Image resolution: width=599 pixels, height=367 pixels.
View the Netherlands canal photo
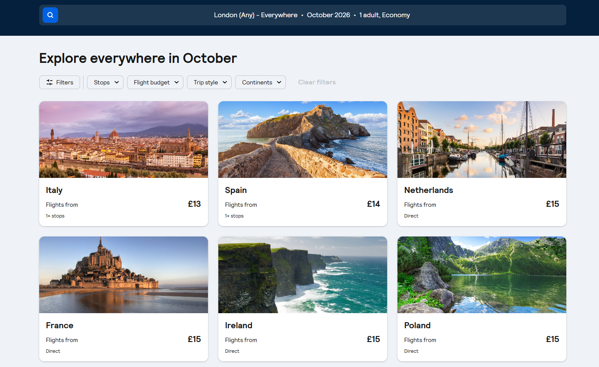coord(482,140)
